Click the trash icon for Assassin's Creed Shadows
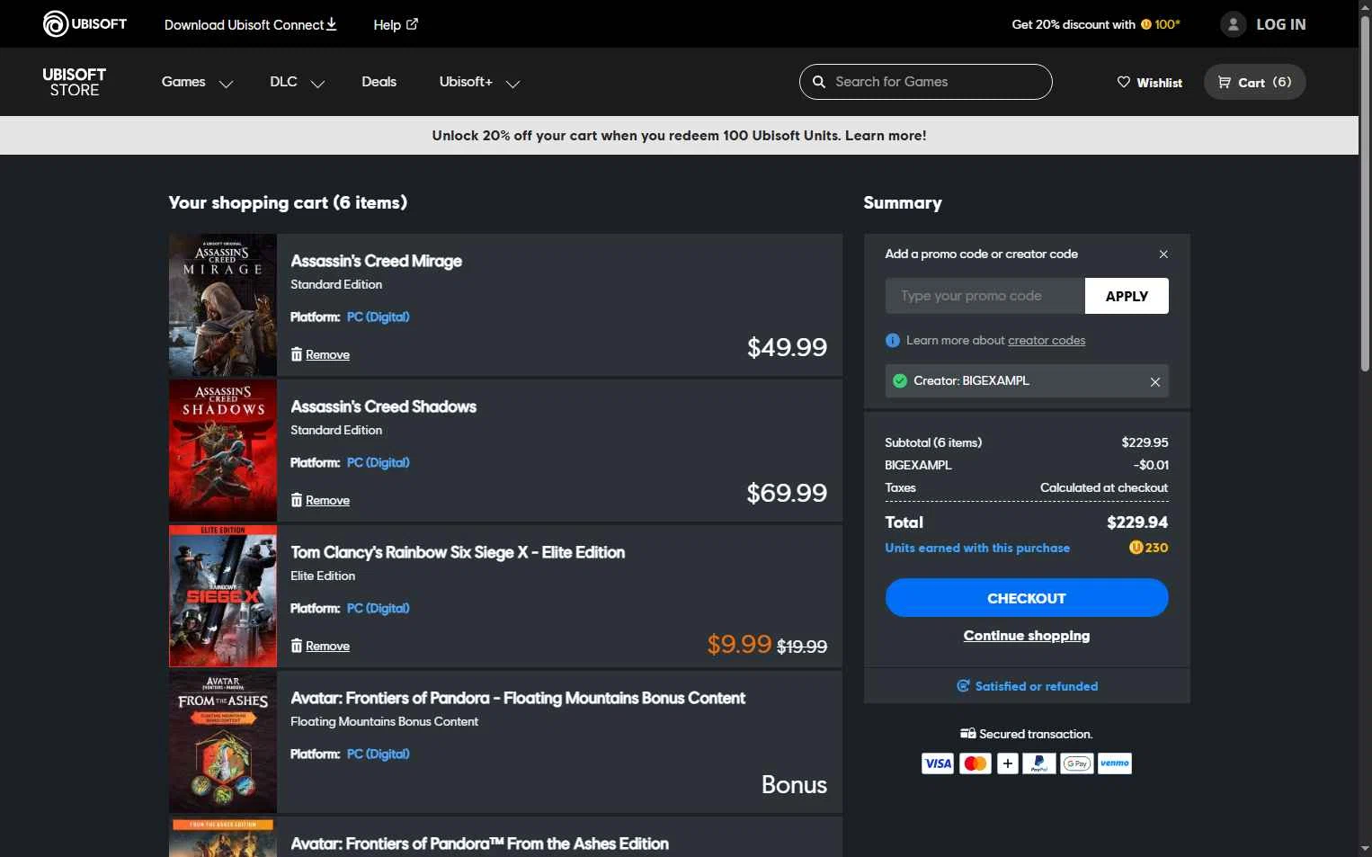 [x=296, y=500]
